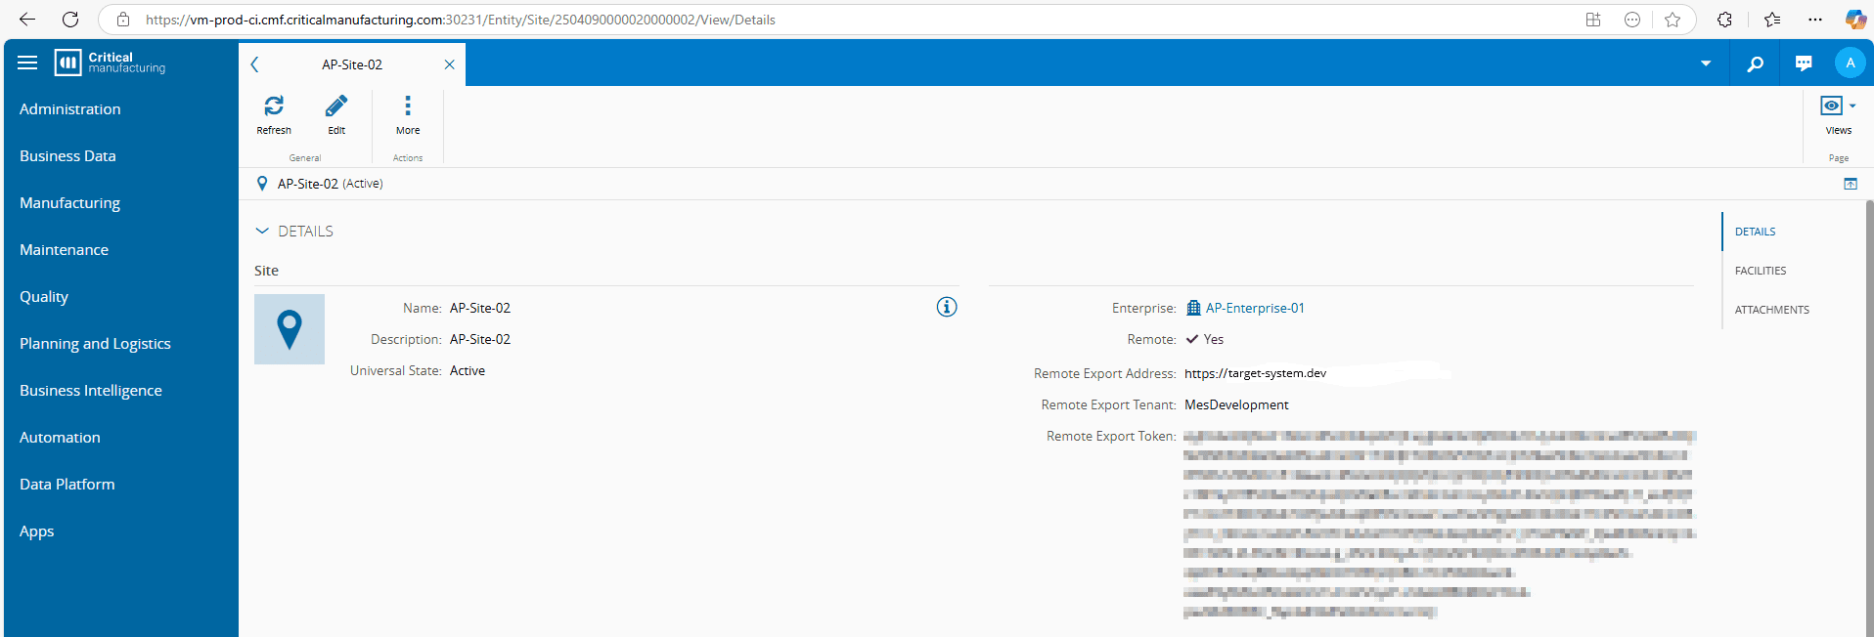Add page to favorites star
The width and height of the screenshot is (1874, 637).
pyautogui.click(x=1673, y=20)
